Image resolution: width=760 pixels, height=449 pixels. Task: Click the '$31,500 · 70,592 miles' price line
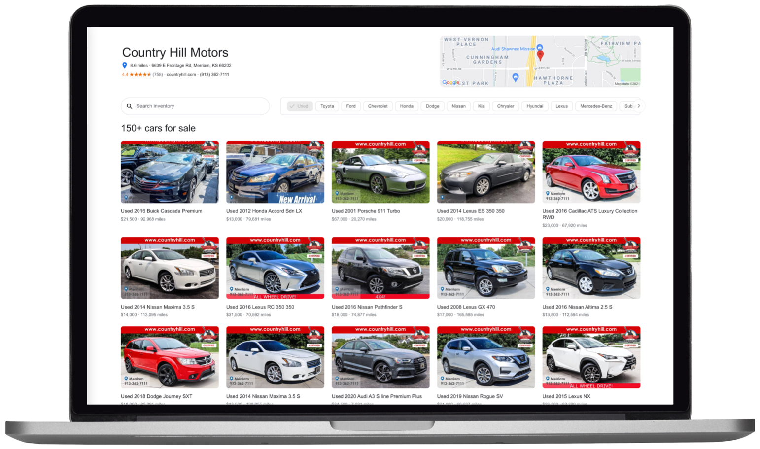[x=248, y=315]
